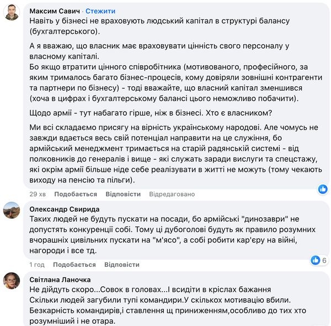Screen dimensions: 331x326
Task: Like Олександр Свирида's comment via Подобається
Action: (x=76, y=265)
